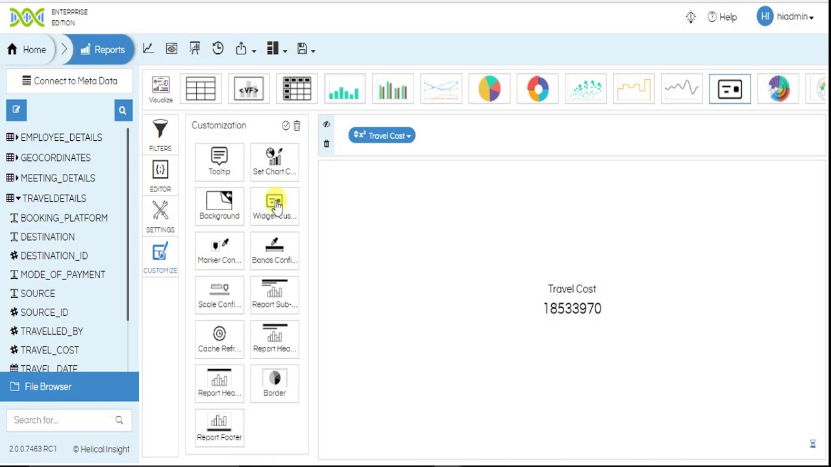Open the Marker Configuration option

(219, 250)
